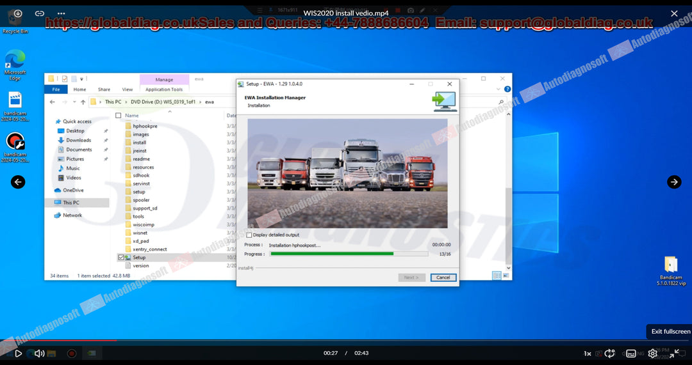Select the bandicam shortcut with the wrench overlay
The height and width of the screenshot is (365, 692).
click(x=15, y=148)
